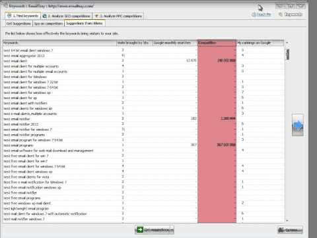Select row 'best email aggregator 2012'
The height and width of the screenshot is (238, 317).
tap(143, 56)
